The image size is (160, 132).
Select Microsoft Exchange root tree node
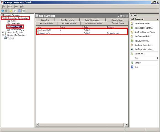(12, 15)
